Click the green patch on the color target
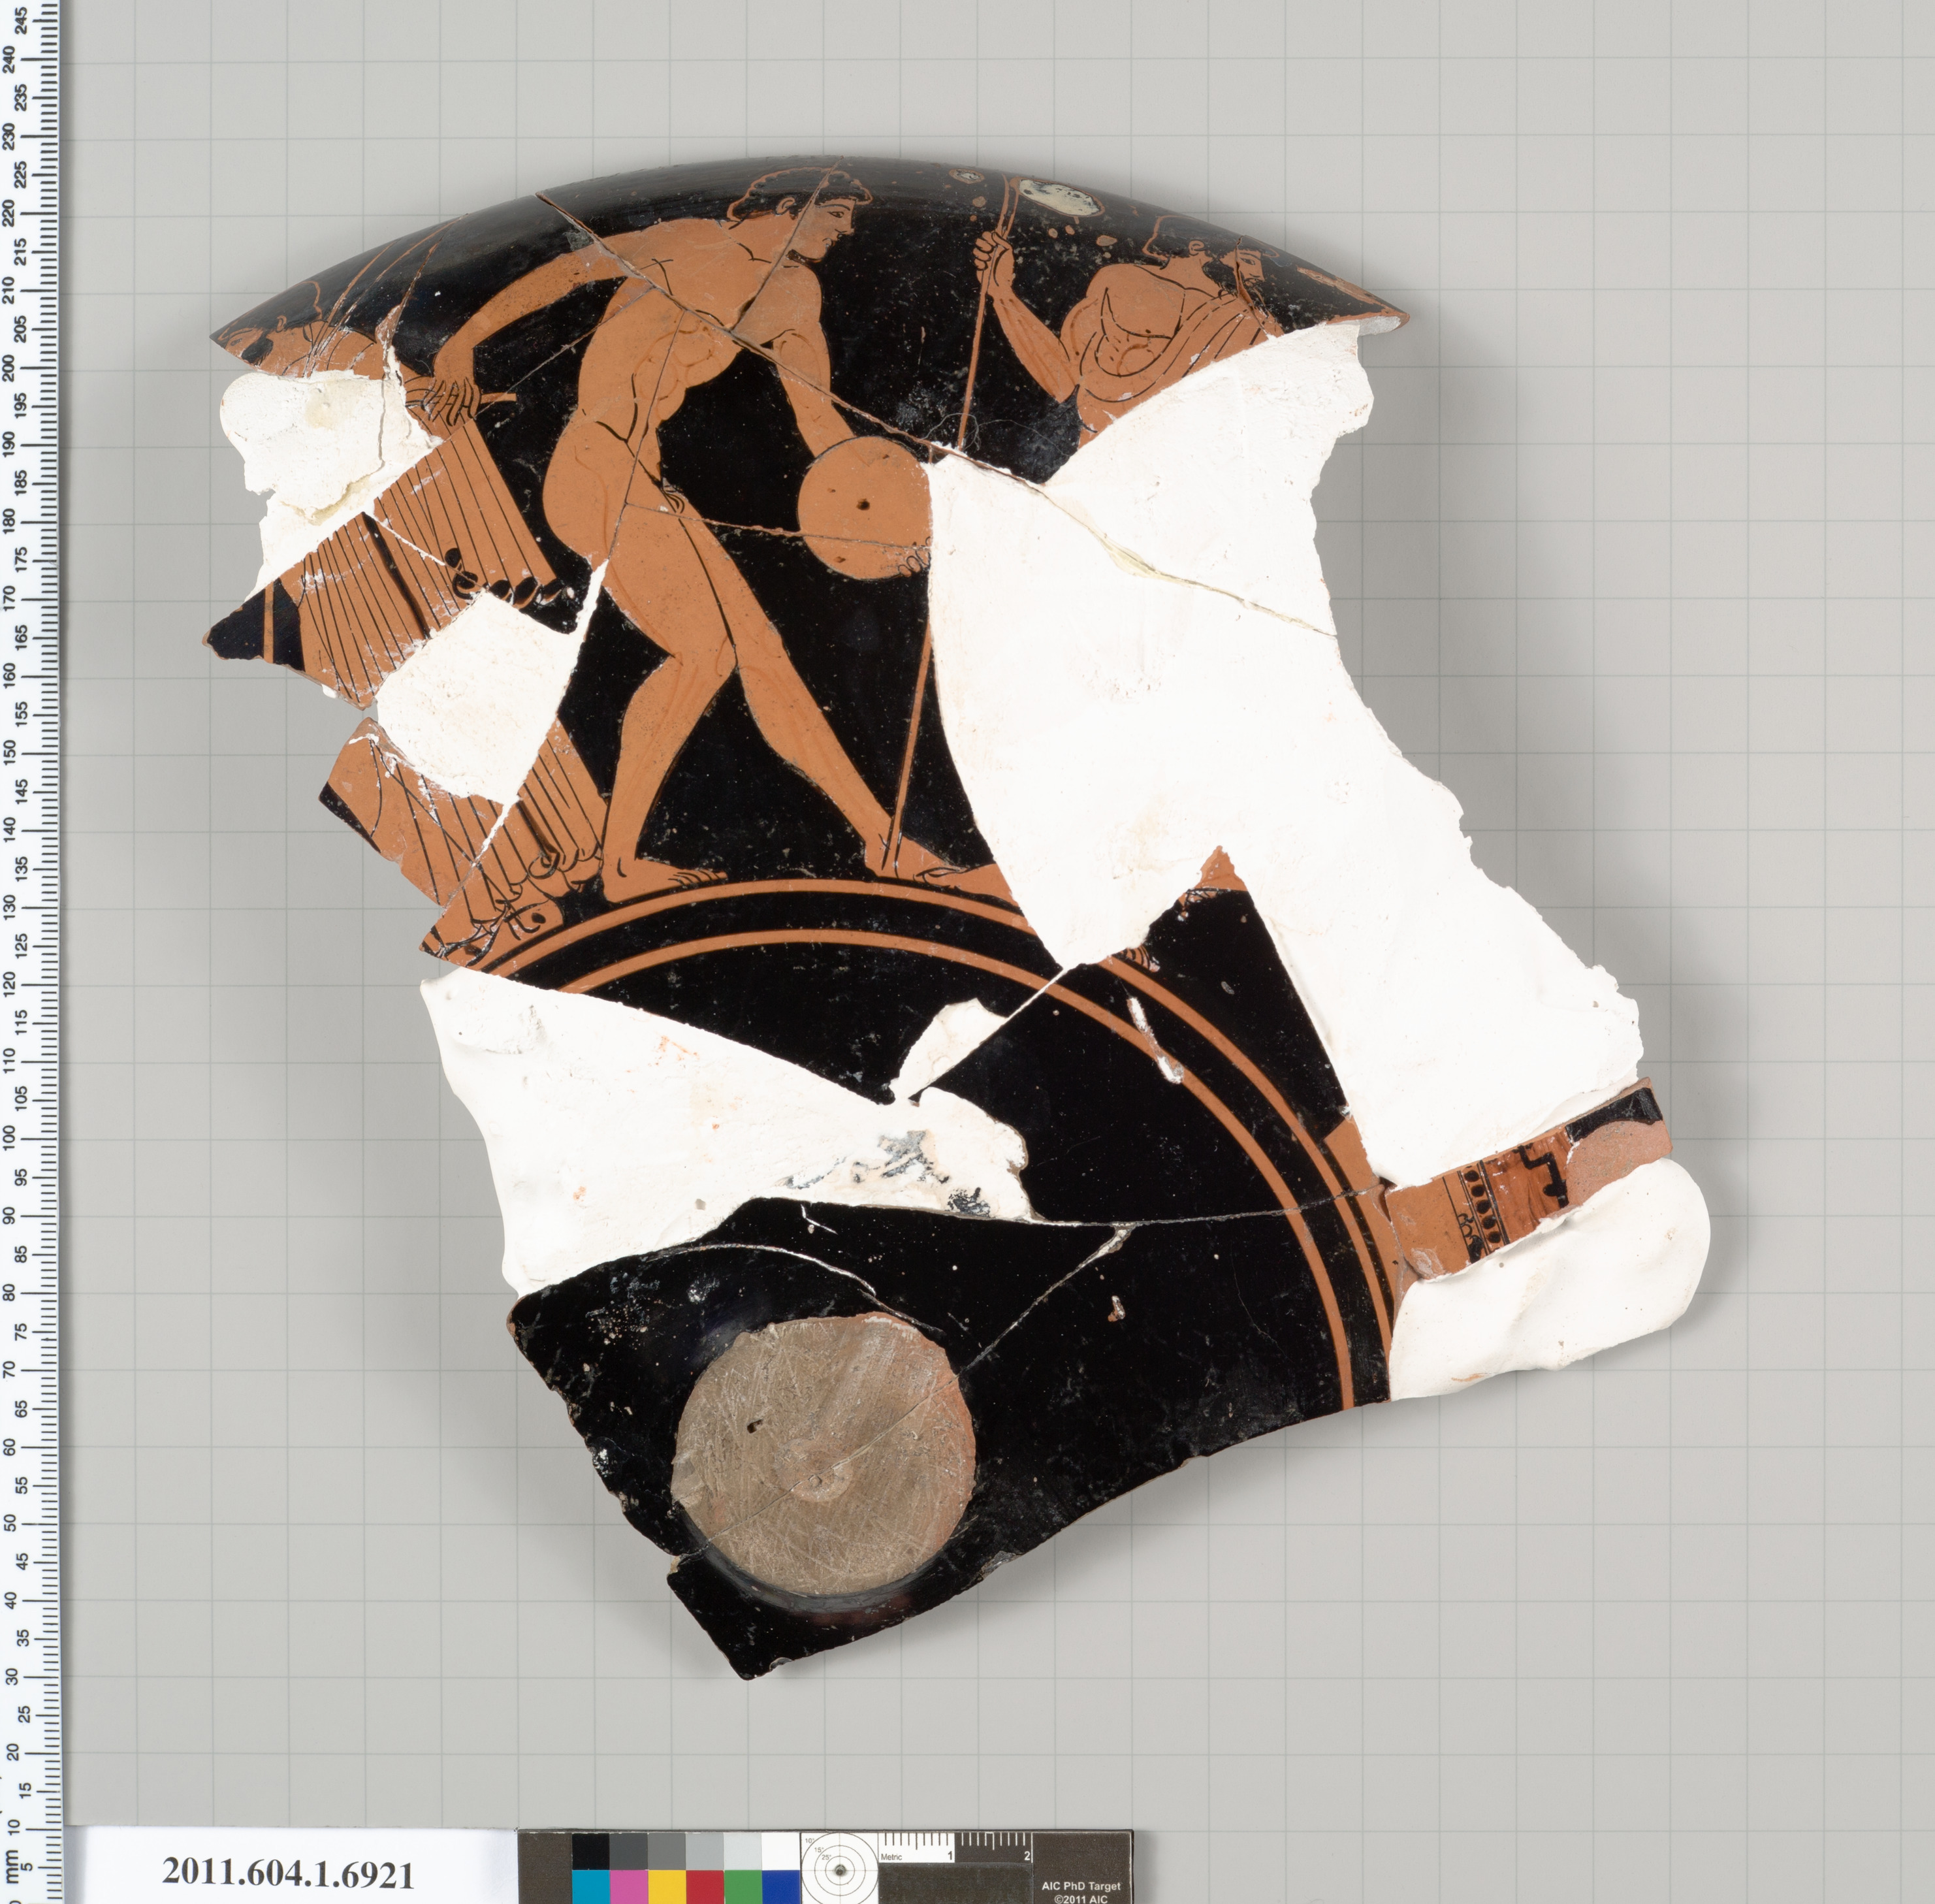1935x1904 pixels. click(743, 1887)
